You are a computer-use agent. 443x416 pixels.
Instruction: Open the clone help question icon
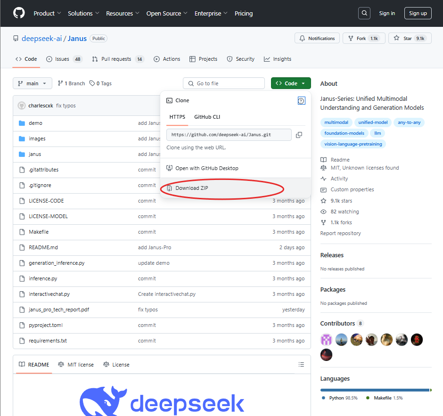[302, 100]
